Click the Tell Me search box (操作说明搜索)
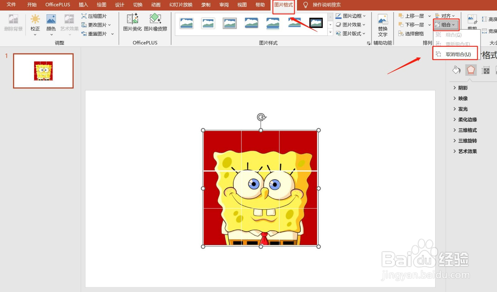 click(326, 5)
